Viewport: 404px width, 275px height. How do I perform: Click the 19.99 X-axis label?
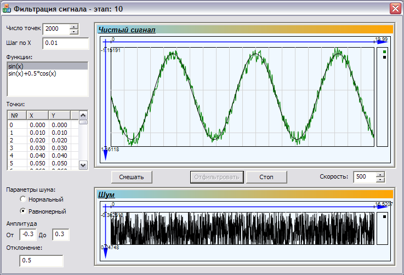pyautogui.click(x=382, y=39)
